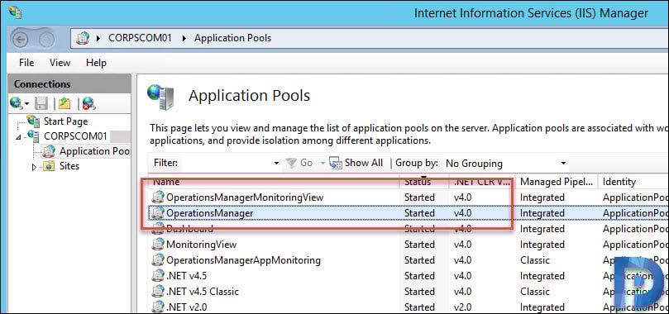Select CORPSCOM01 server node in tree
669x314 pixels.
[75, 136]
